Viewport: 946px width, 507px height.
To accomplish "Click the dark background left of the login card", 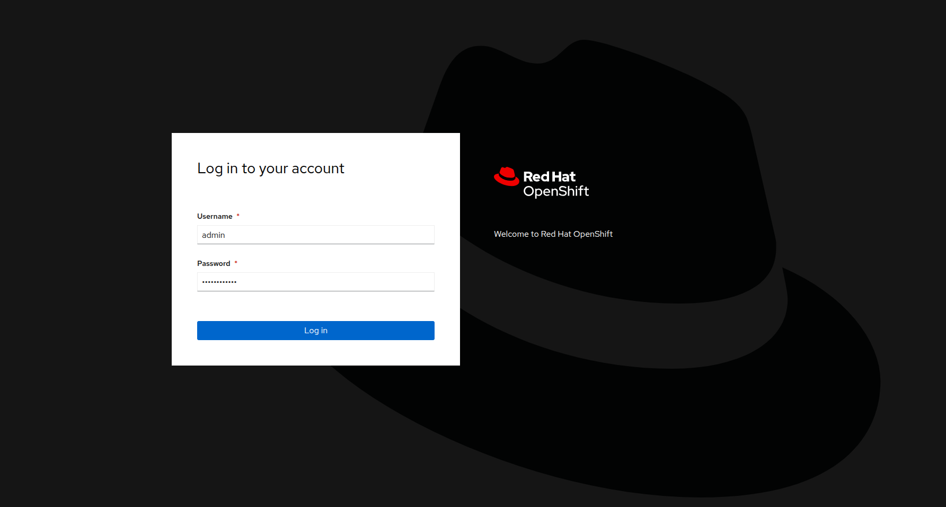I will (85, 249).
